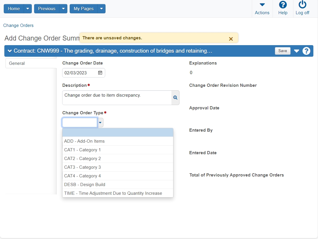The width and height of the screenshot is (318, 239).
Task: Collapse the Contract CNW999 section chevron
Action: [x=10, y=51]
